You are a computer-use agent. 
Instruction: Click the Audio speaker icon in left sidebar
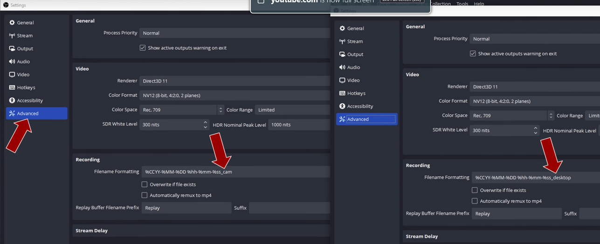click(12, 61)
